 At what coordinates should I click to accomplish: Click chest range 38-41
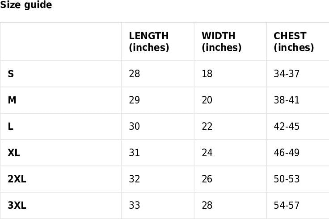coord(287,100)
